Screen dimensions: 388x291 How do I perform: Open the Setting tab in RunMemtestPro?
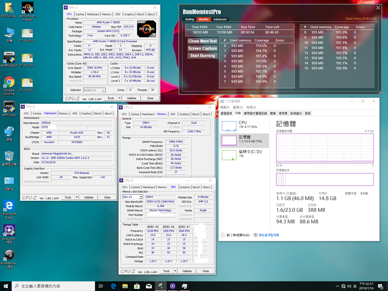(189, 19)
